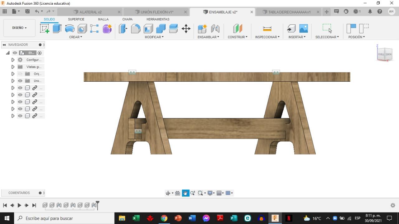399x224 pixels.
Task: Click the Combine tool icon
Action: click(161, 29)
